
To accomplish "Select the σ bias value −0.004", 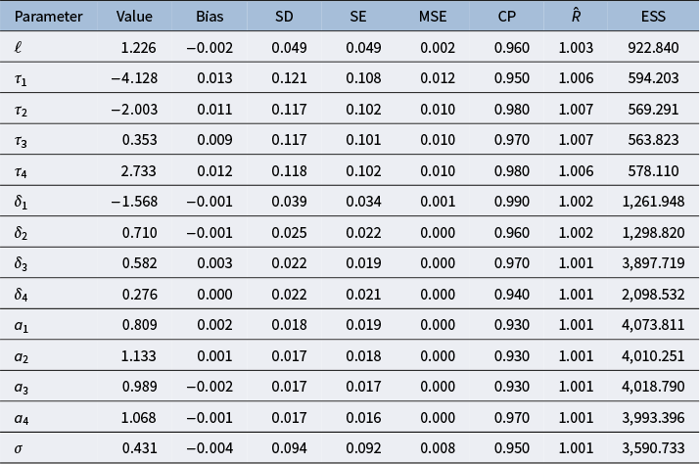I will [210, 448].
